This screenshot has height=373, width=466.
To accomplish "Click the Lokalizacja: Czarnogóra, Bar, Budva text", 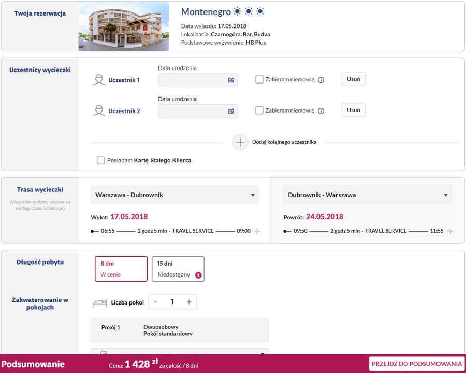I will coord(226,34).
